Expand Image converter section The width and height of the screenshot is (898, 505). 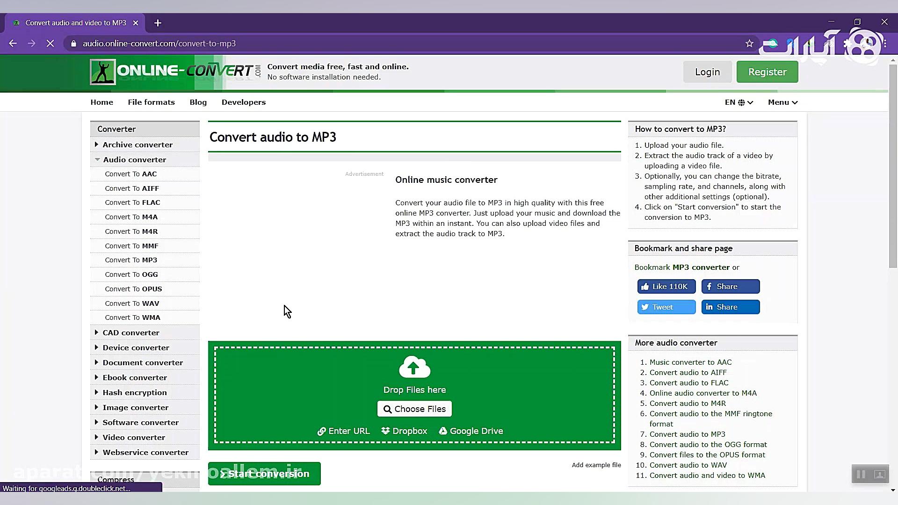point(145,408)
